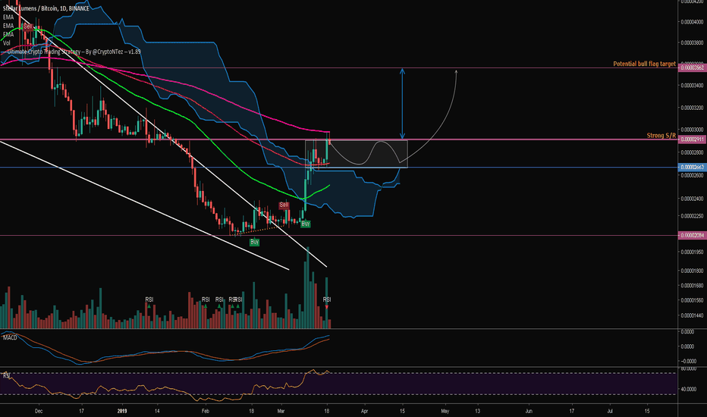Click the 40.0000 level on the RSI scale

(x=689, y=389)
